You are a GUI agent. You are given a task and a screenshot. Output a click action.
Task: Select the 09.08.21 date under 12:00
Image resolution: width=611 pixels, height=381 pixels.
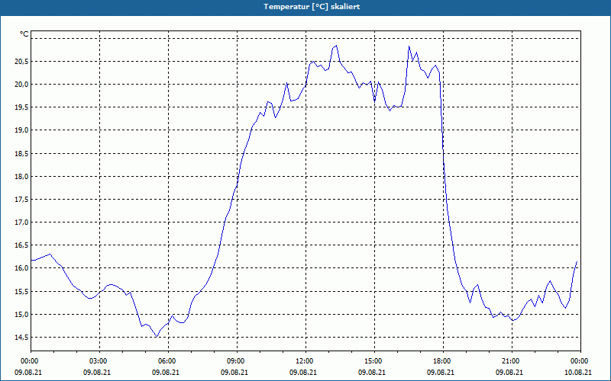coord(303,373)
